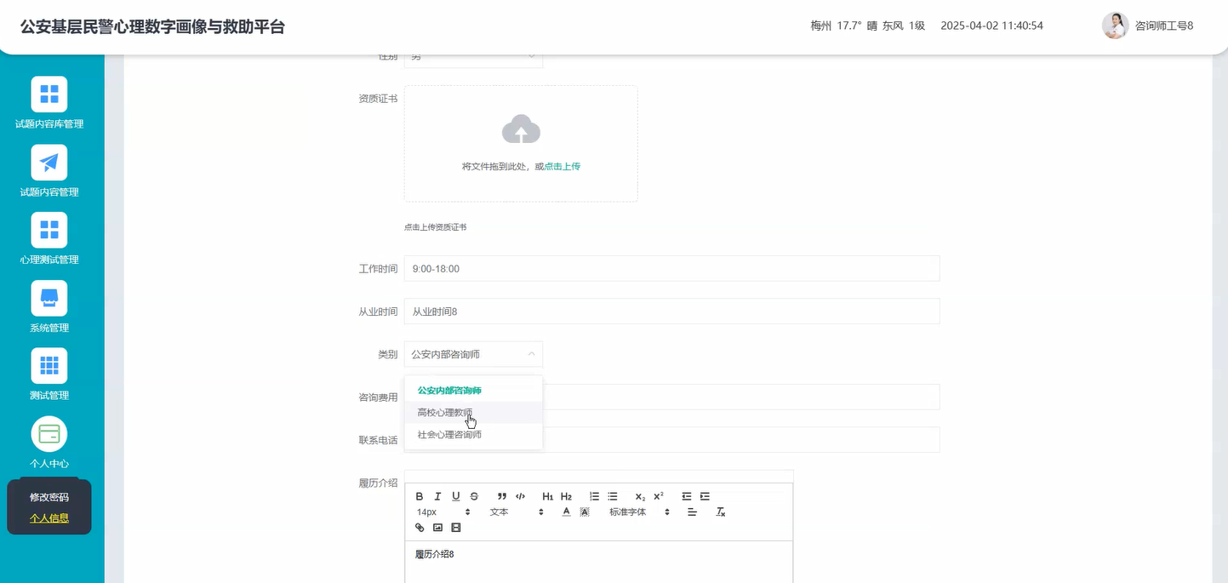Screen dimensions: 1228x583
Task: Apply Heading 1 style in the editor
Action: (548, 496)
